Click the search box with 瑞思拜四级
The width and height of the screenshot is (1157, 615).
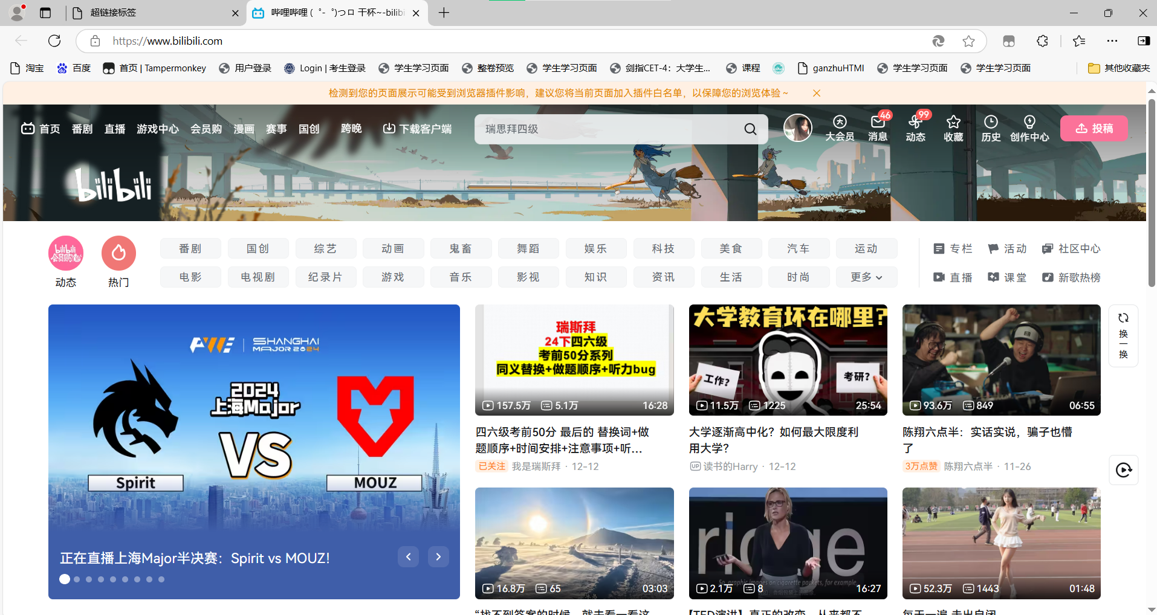point(608,129)
